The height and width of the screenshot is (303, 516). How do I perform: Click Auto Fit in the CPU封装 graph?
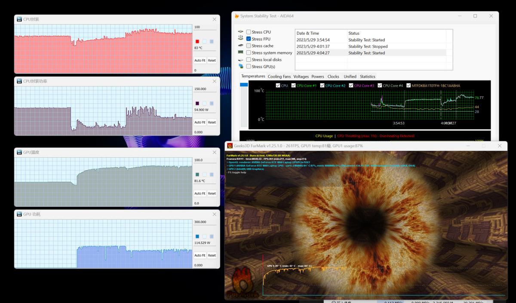[200, 61]
